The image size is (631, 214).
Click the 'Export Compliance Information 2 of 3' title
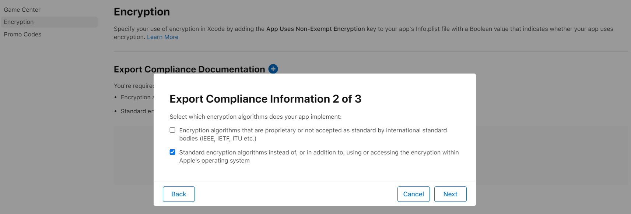(x=265, y=99)
